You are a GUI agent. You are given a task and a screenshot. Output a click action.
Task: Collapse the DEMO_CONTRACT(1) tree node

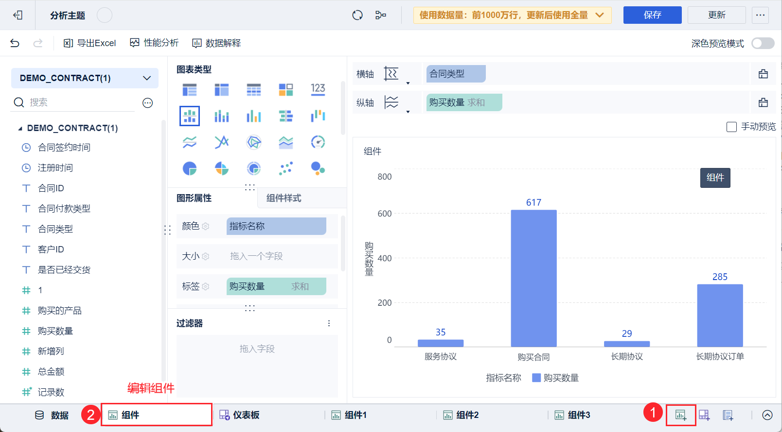[x=20, y=128]
